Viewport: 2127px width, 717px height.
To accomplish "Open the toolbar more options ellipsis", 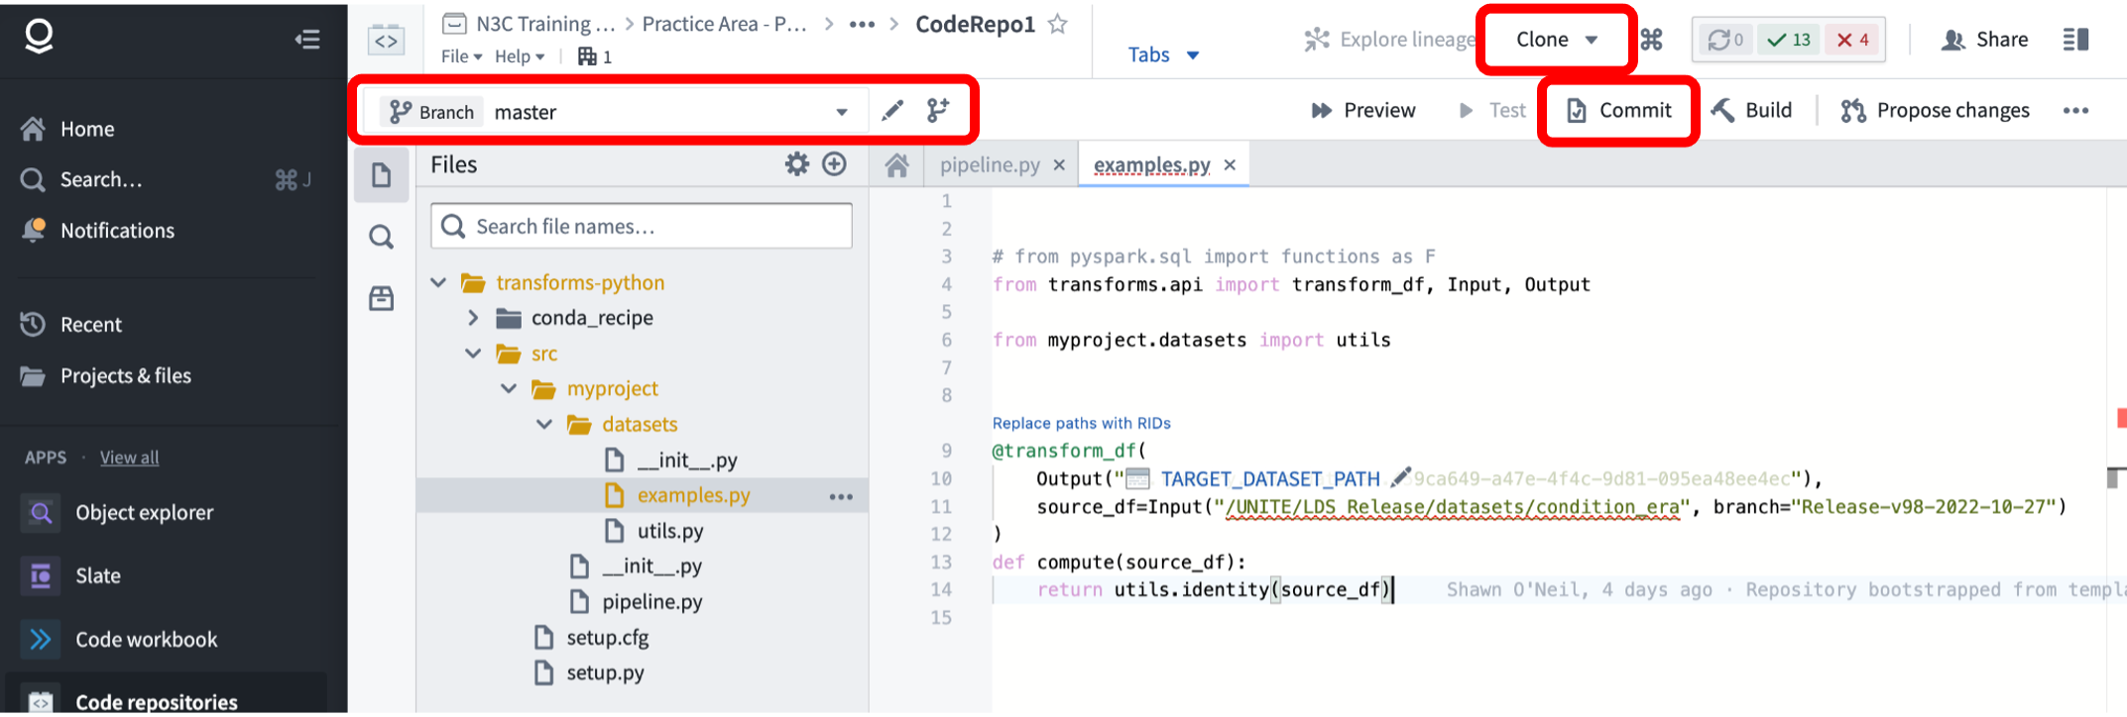I will [2075, 110].
